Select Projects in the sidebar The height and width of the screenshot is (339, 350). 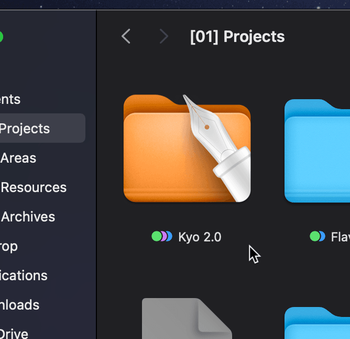pyautogui.click(x=25, y=129)
